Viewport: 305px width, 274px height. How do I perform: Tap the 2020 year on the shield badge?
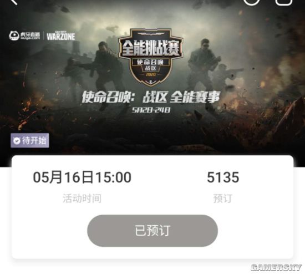151,75
